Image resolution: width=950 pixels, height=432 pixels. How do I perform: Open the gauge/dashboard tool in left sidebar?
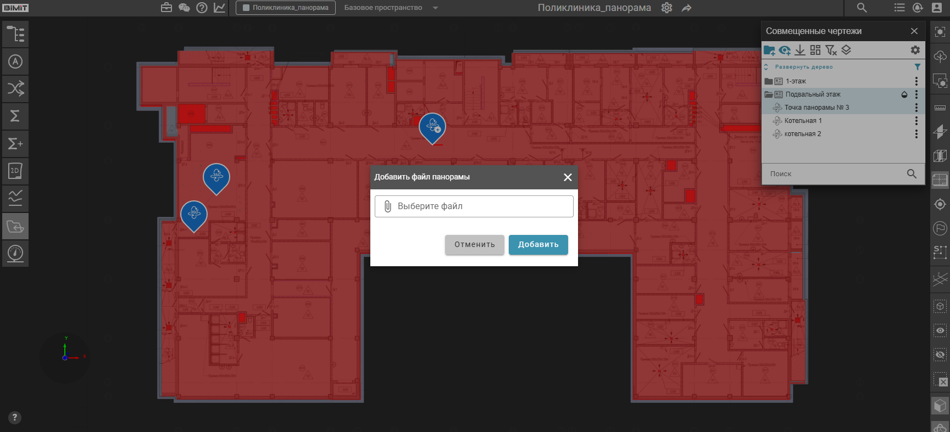click(15, 254)
